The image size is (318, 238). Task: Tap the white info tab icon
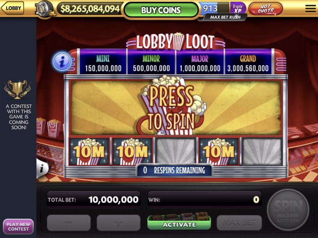(x=42, y=168)
